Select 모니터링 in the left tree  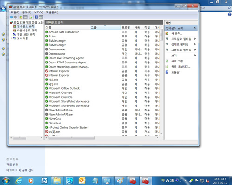pos(22,38)
